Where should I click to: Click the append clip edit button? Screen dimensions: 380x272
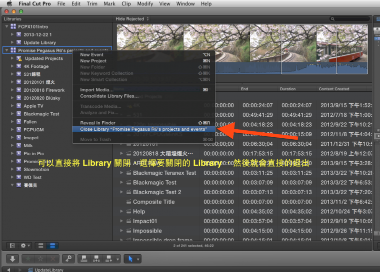pos(108,259)
